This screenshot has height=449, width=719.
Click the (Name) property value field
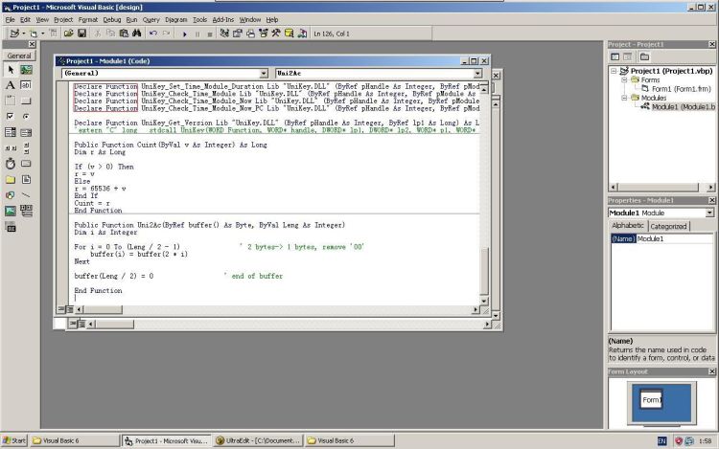tap(675, 239)
